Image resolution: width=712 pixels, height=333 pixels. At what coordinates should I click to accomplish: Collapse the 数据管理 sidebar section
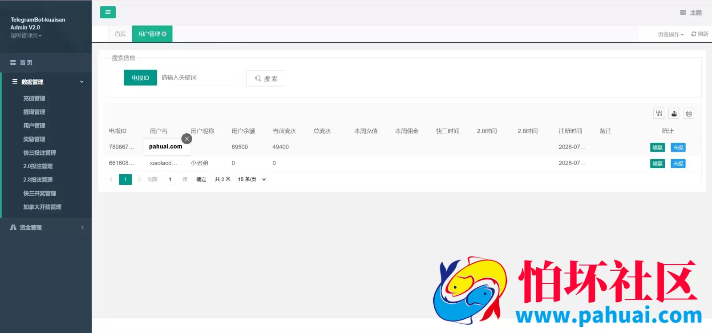(x=46, y=82)
